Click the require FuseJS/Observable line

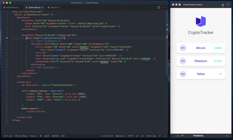click(x=49, y=85)
